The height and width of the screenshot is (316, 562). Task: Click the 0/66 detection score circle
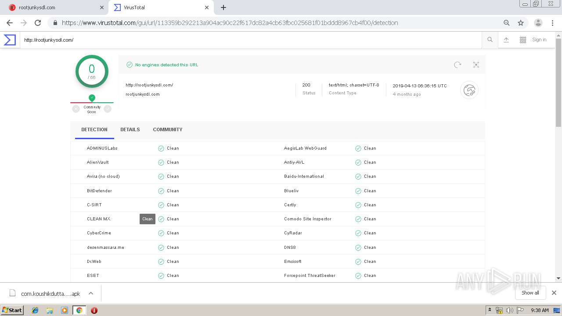(x=92, y=72)
